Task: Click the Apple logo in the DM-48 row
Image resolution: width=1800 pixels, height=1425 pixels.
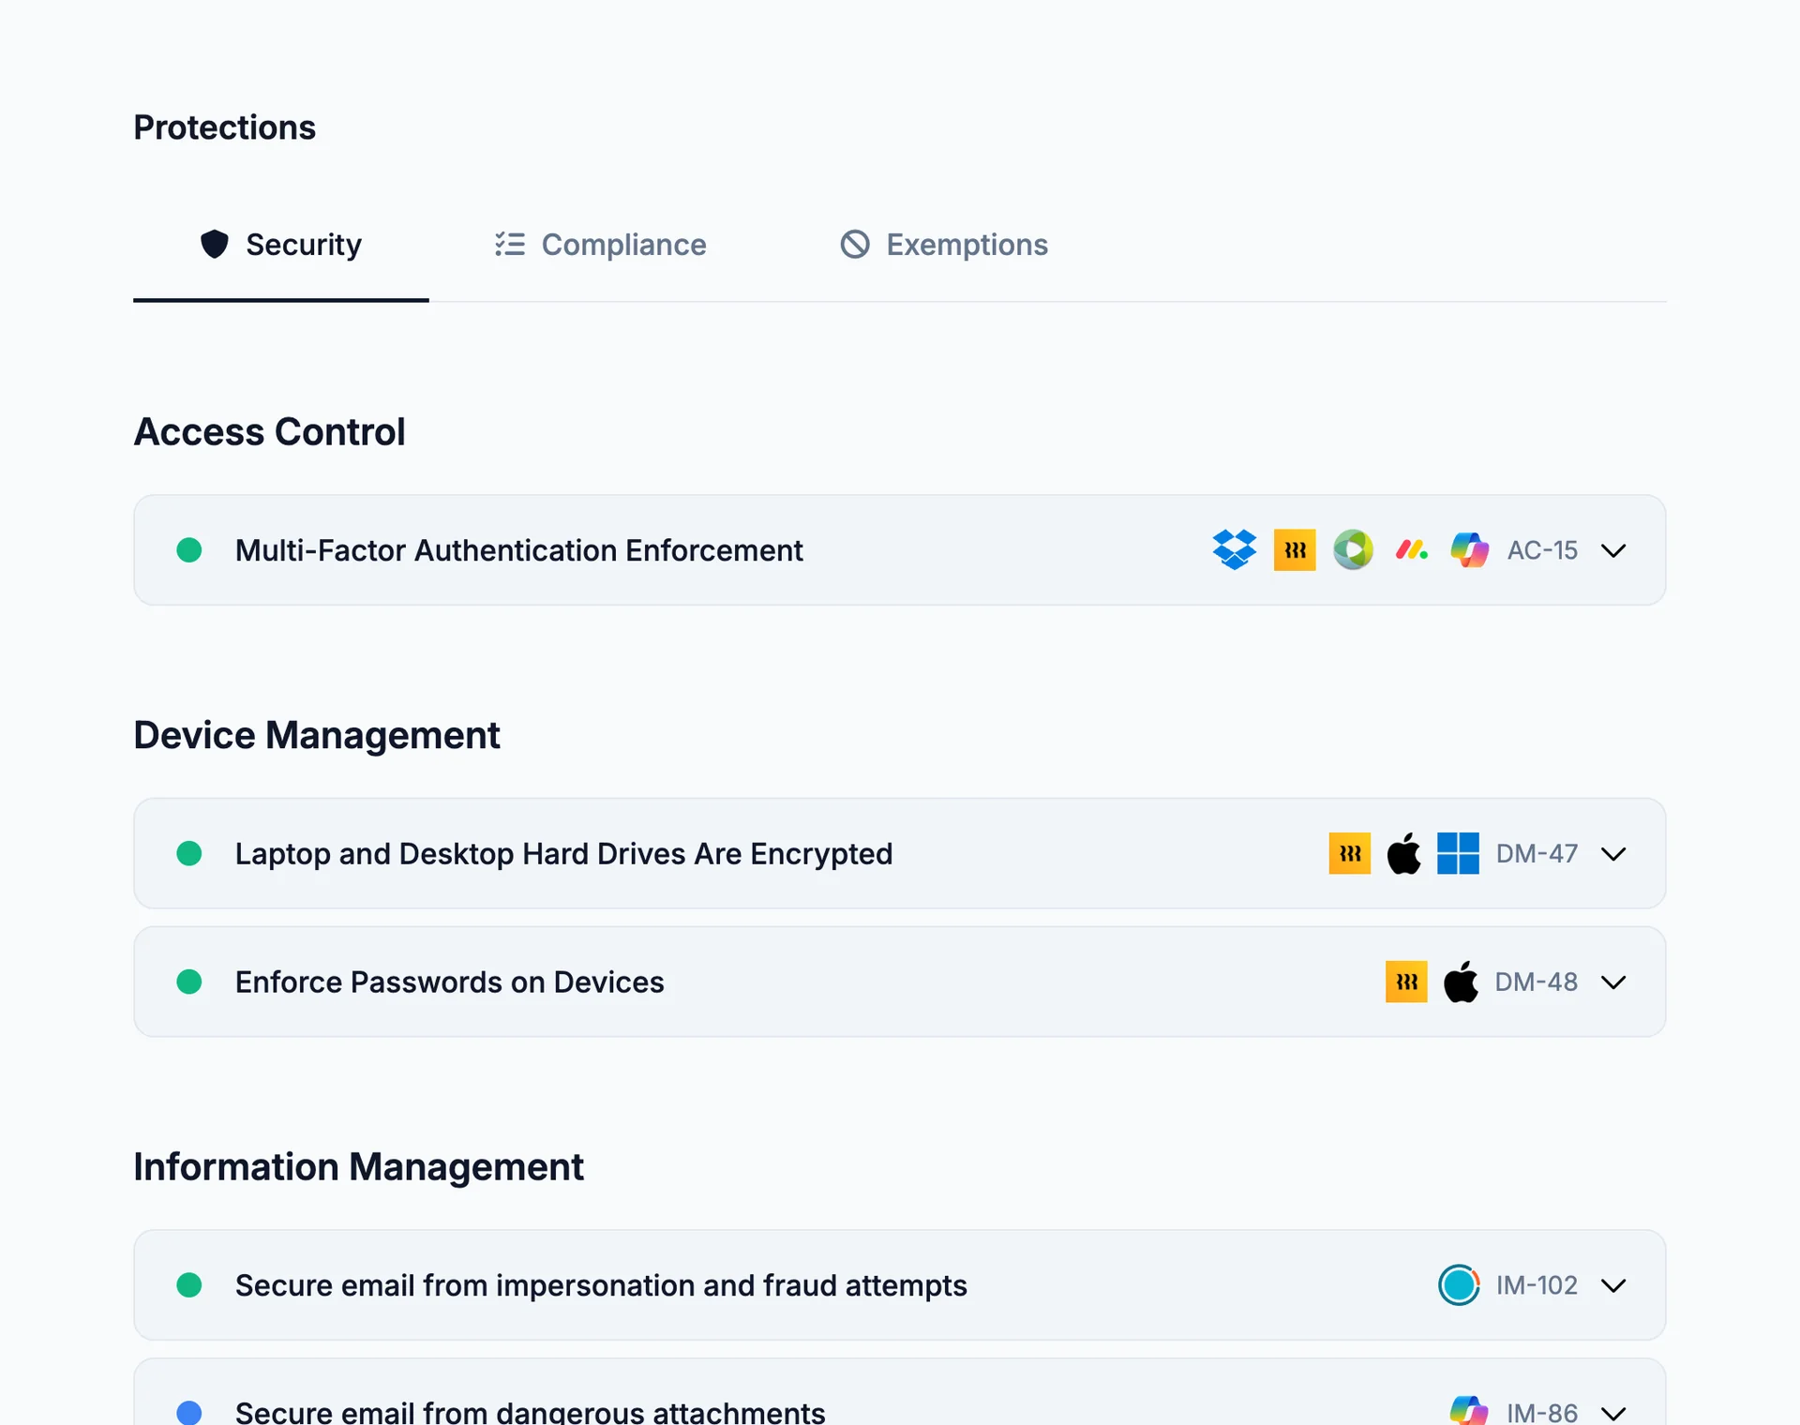Action: 1461,982
